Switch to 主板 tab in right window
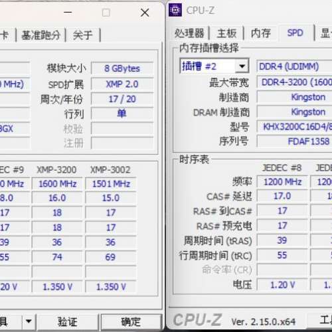Screen dimensions: 332x332 [226, 33]
